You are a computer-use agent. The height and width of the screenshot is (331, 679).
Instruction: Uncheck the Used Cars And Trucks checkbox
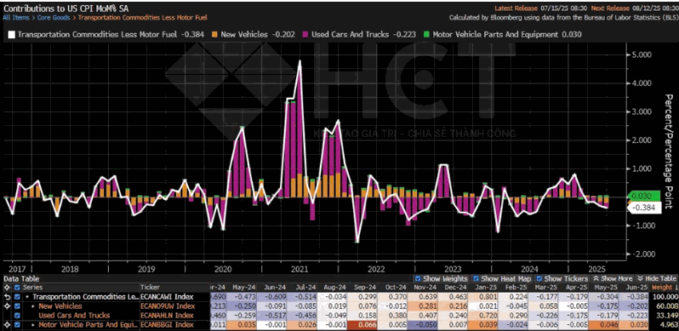(17, 315)
